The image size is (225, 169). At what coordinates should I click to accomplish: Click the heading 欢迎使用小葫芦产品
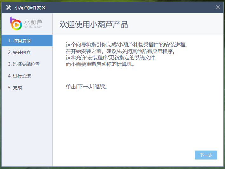93,24
